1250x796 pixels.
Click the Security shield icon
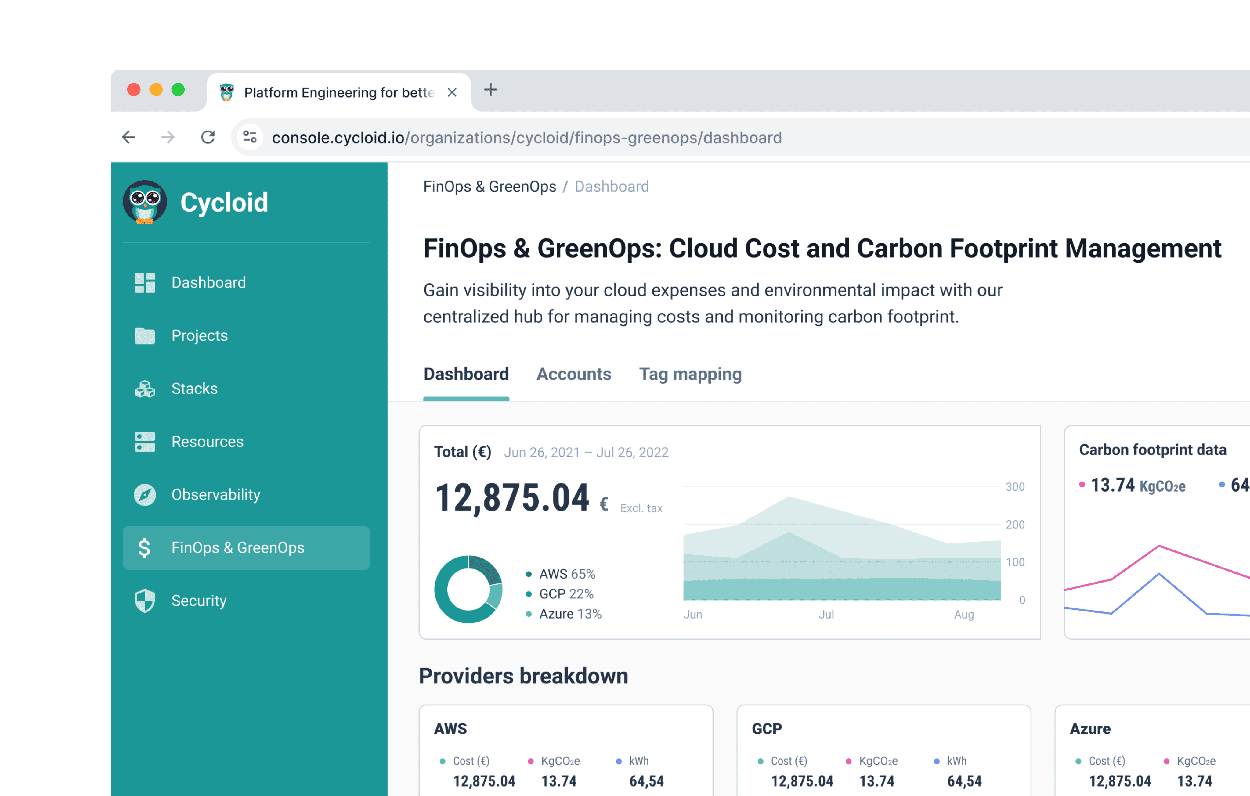tap(145, 601)
